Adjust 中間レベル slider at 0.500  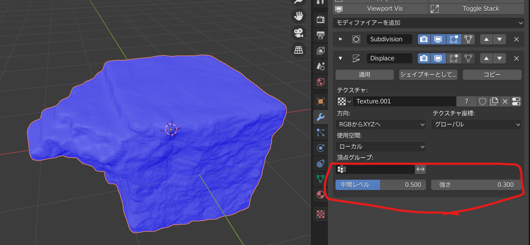click(x=380, y=185)
